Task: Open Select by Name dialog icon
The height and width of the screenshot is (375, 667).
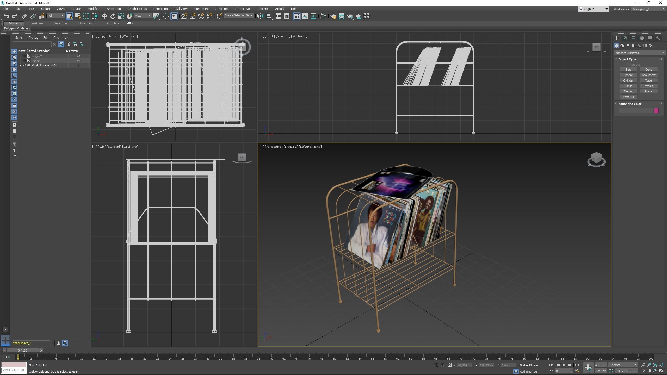Action: click(x=78, y=16)
